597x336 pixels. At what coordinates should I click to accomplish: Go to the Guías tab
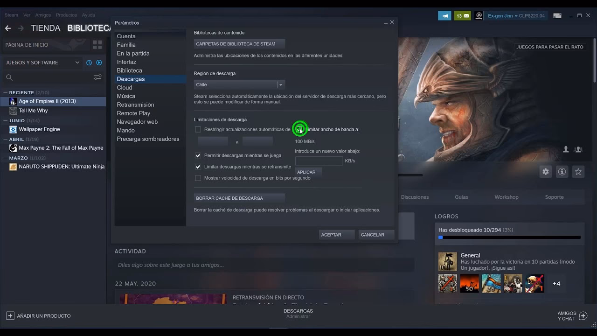coord(461,197)
